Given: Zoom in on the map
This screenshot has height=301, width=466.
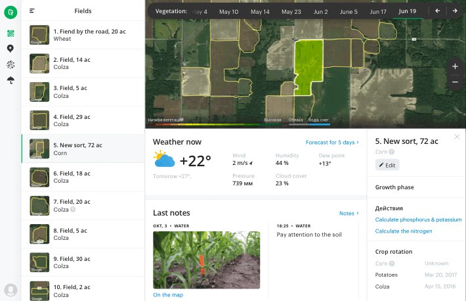Looking at the screenshot, I should (x=455, y=66).
